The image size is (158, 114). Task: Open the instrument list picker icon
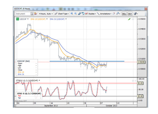[32, 14]
